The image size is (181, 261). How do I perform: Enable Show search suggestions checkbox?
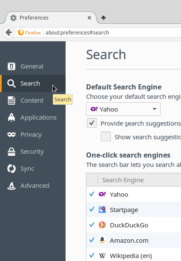click(x=106, y=137)
